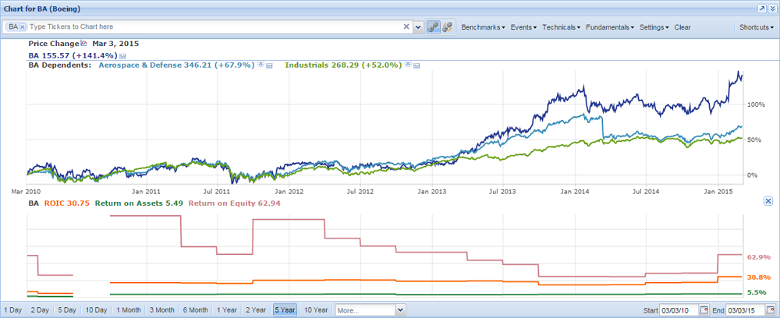Open the Shortcuts menu

756,27
